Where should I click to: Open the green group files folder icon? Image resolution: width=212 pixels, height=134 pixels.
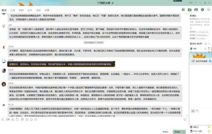point(189,10)
